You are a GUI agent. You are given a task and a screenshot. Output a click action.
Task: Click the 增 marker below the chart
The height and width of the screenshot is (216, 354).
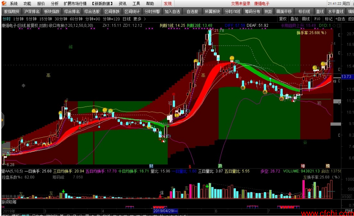coord(303,166)
